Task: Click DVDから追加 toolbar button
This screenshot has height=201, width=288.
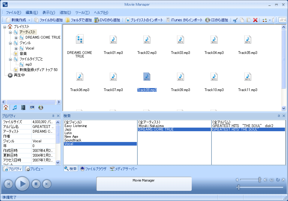Action: (x=107, y=20)
